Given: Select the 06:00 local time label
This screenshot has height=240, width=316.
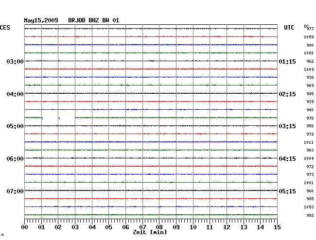Looking at the screenshot, I should [x=15, y=159].
